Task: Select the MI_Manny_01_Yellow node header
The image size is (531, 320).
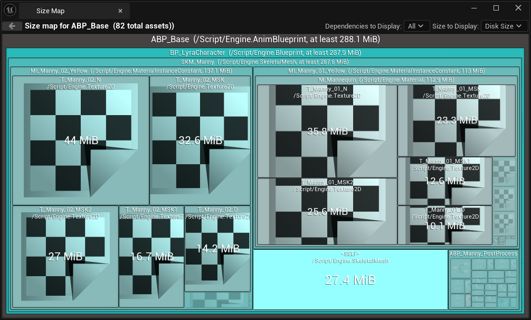Action: 386,71
